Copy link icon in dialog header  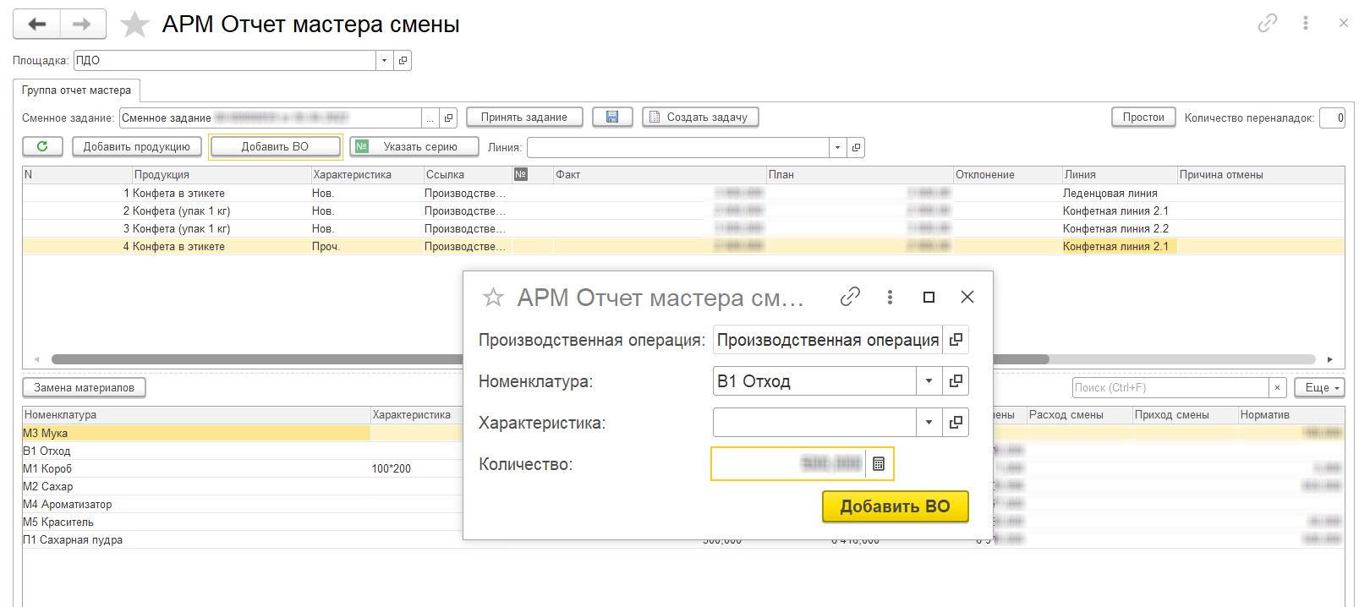pos(850,297)
